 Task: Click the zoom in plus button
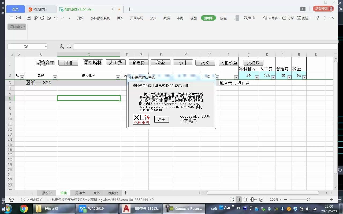[x=332, y=200]
